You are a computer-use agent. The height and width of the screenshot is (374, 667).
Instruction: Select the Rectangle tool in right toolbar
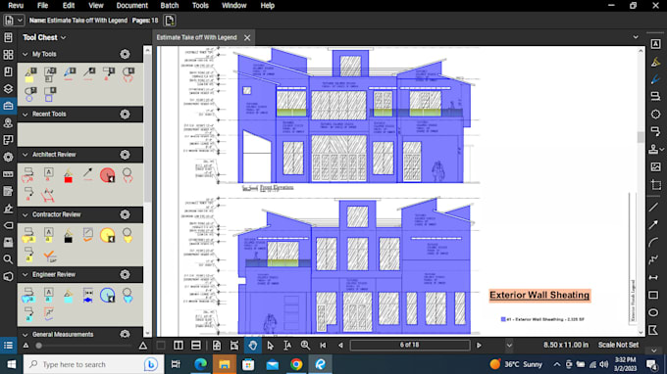click(654, 295)
